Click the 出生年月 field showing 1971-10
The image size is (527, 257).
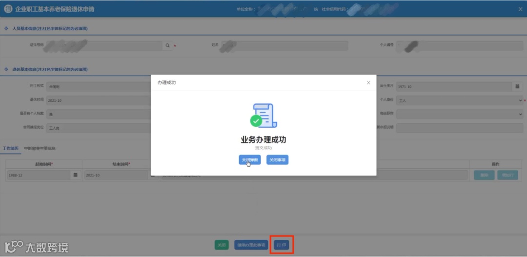coord(454,87)
